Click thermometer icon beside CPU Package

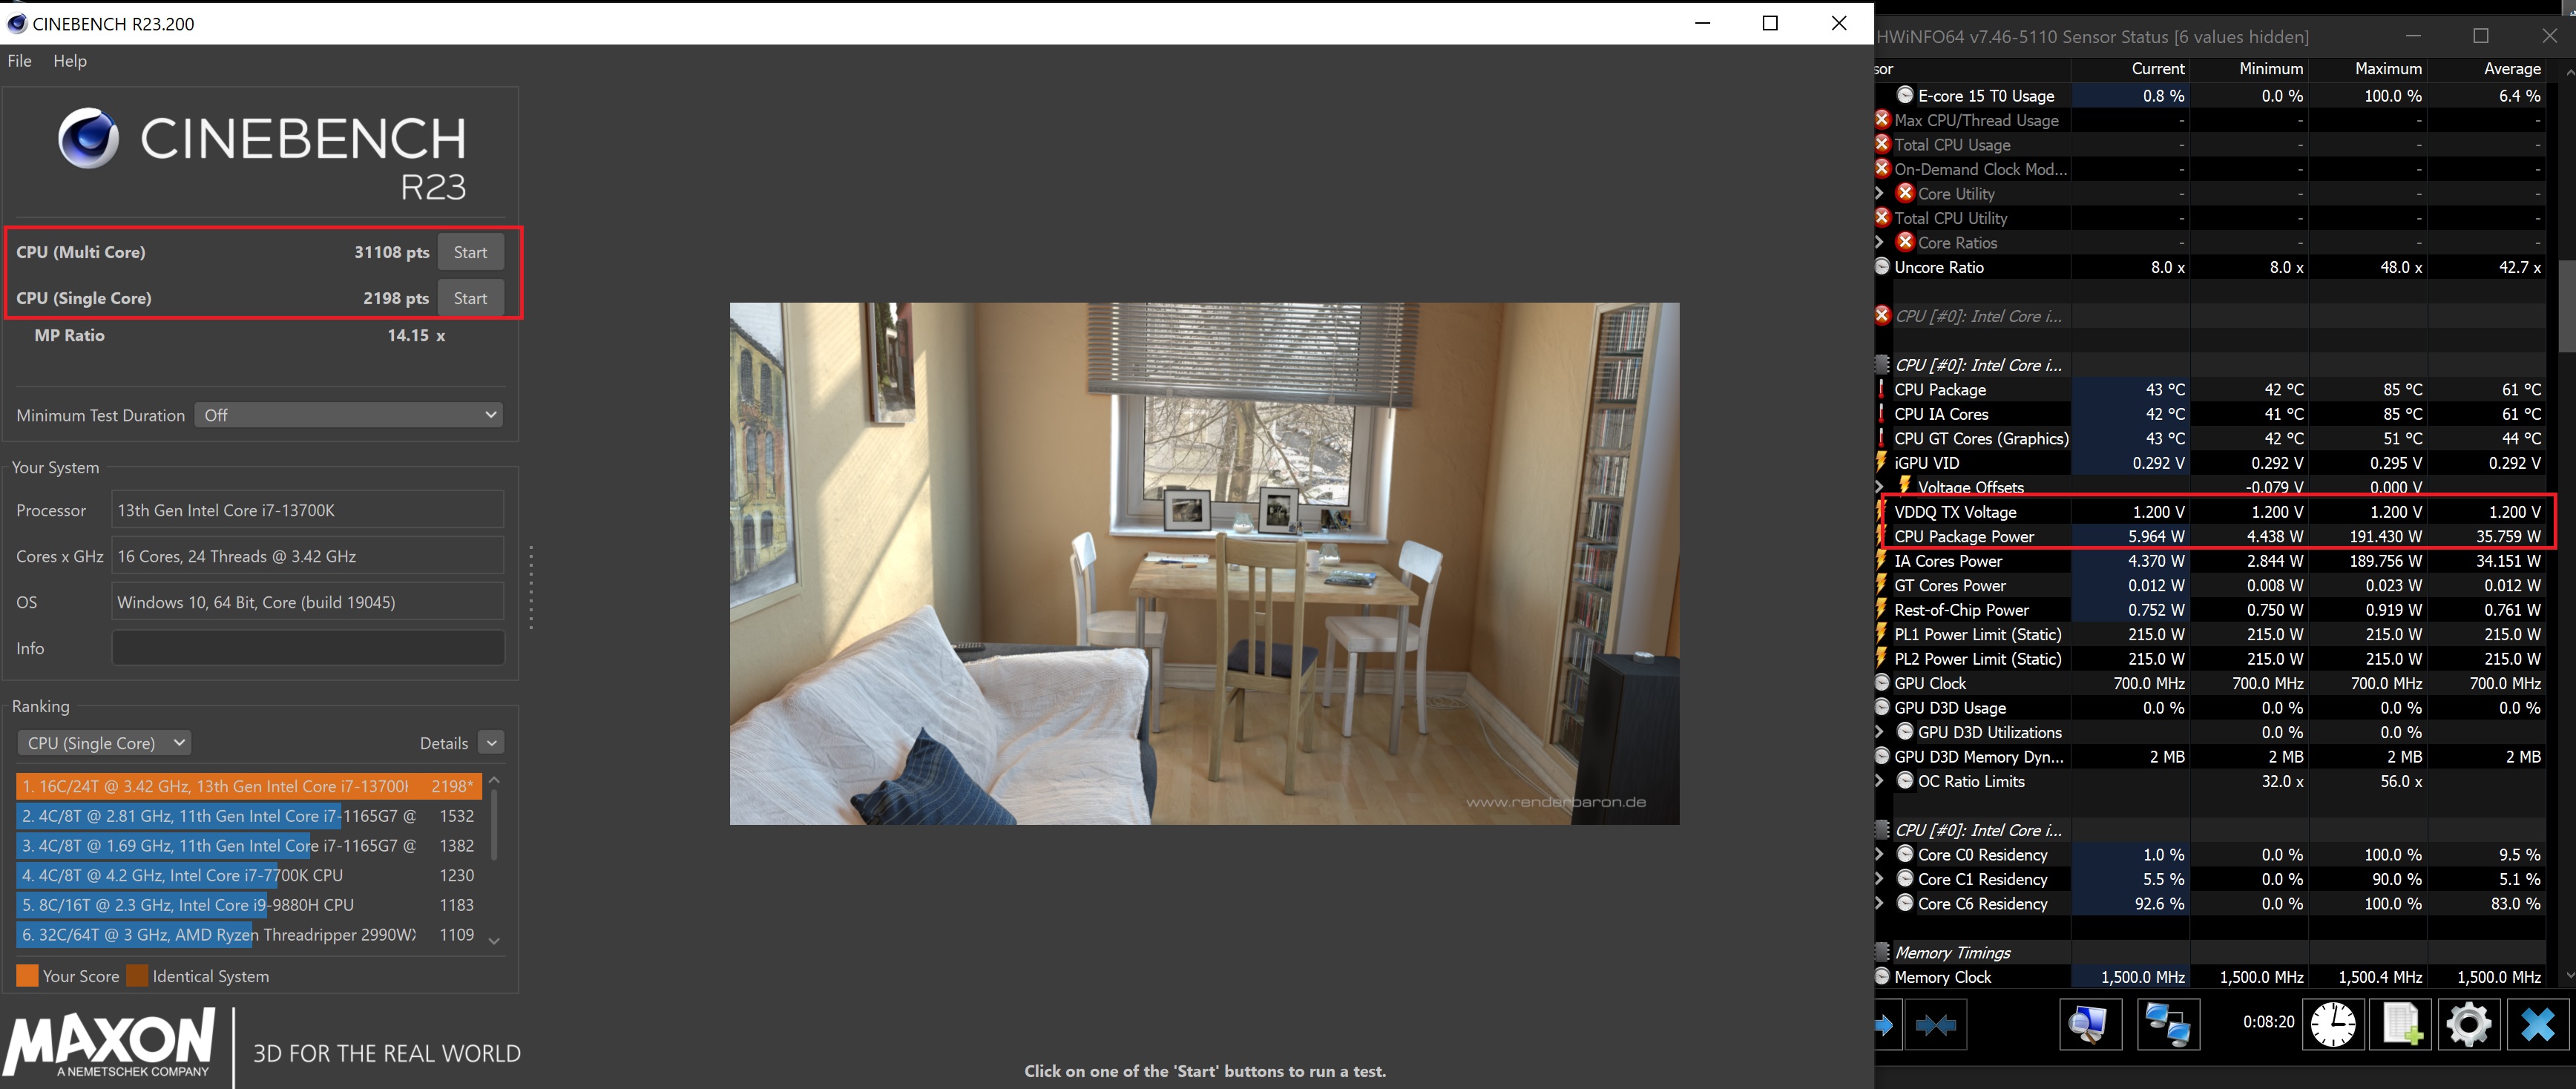tap(1882, 389)
